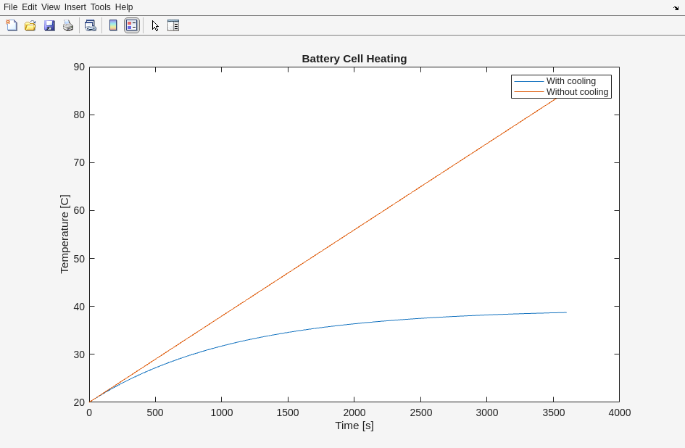Image resolution: width=685 pixels, height=448 pixels.
Task: Click the dock figure arrow at top right
Action: coord(676,8)
